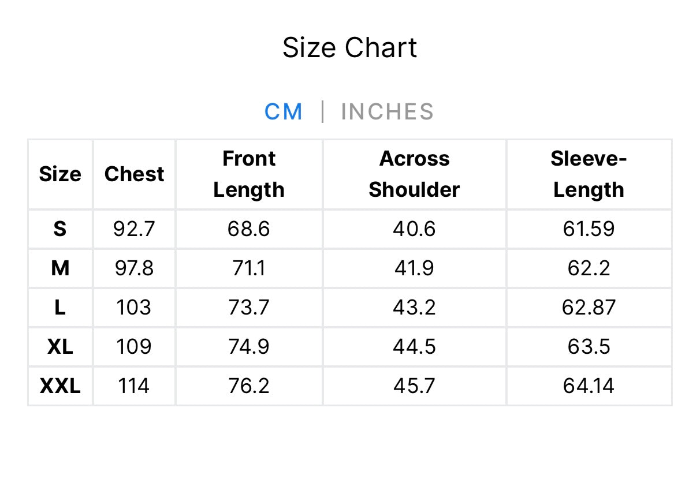700x490 pixels.
Task: Click chest value 92.7 for size S
Action: tap(134, 229)
